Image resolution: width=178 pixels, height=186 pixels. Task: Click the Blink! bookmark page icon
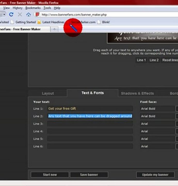[x=99, y=22]
